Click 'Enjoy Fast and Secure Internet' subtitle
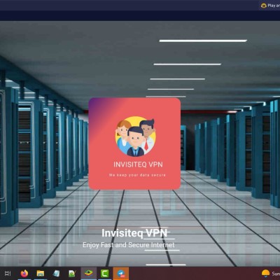This screenshot has width=280, height=280. pyautogui.click(x=129, y=245)
